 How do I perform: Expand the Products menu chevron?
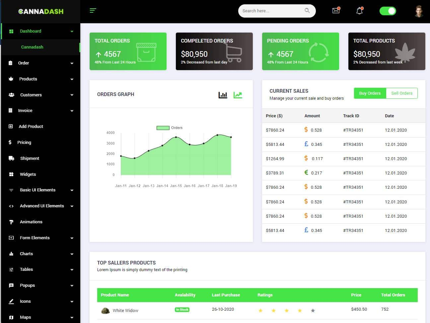[72, 79]
